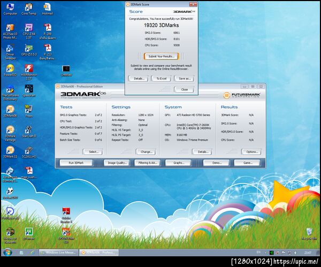321x267 pixels.
Task: Open Details in the 3DMark Score dialog
Action: (x=139, y=79)
